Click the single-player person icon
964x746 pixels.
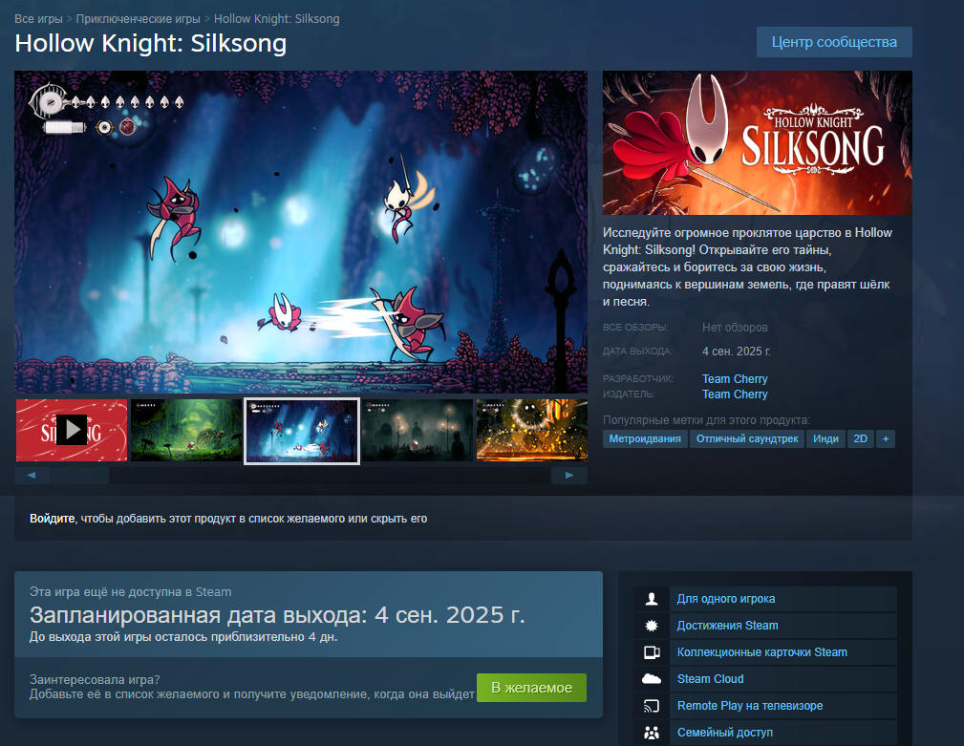click(652, 599)
